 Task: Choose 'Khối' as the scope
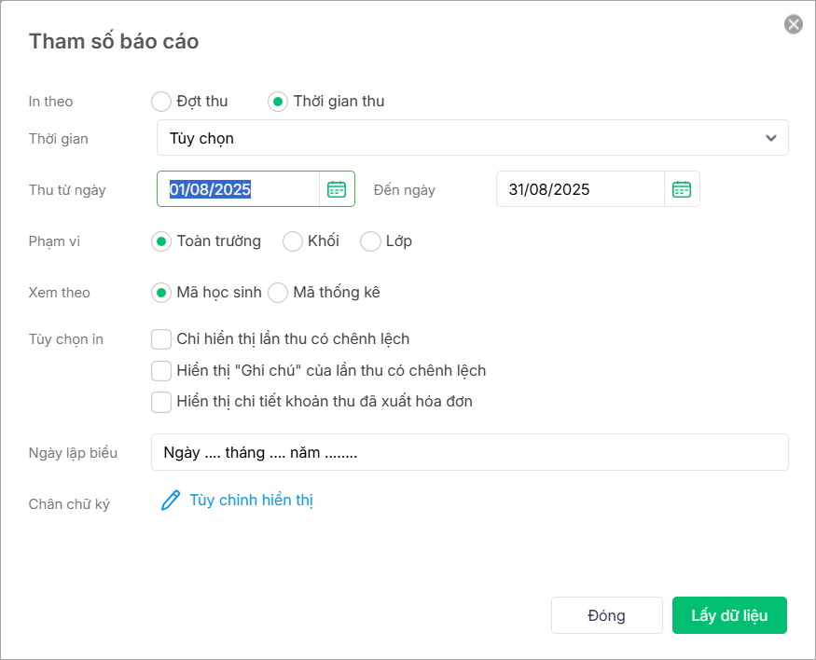(293, 241)
